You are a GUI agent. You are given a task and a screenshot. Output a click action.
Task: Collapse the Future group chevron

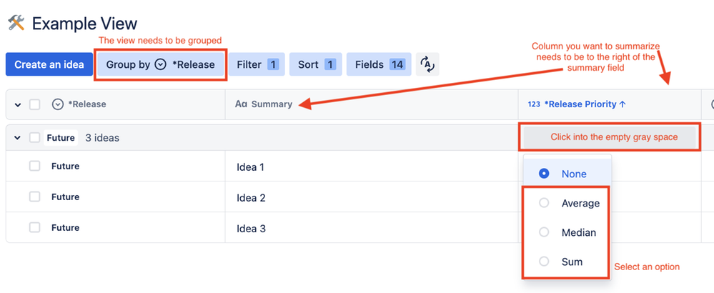pos(18,137)
